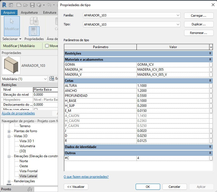Select the Modificar arrow tool
This screenshot has width=217, height=192.
tap(12, 26)
